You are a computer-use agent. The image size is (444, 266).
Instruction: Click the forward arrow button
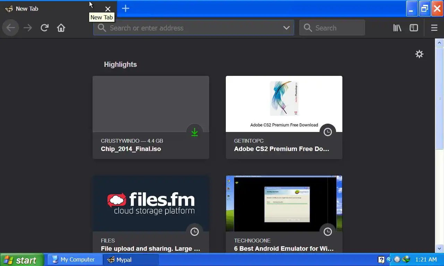27,28
